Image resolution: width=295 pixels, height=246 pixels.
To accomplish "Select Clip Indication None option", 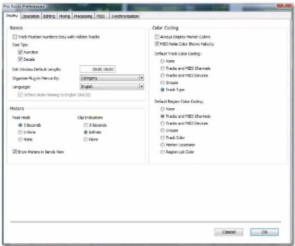I will 86,139.
